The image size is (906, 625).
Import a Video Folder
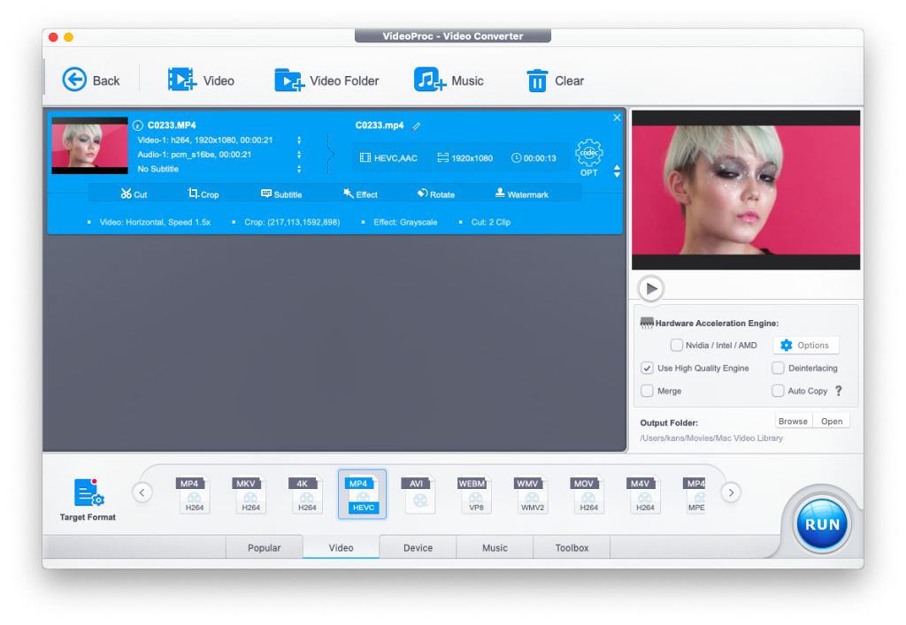tap(326, 80)
